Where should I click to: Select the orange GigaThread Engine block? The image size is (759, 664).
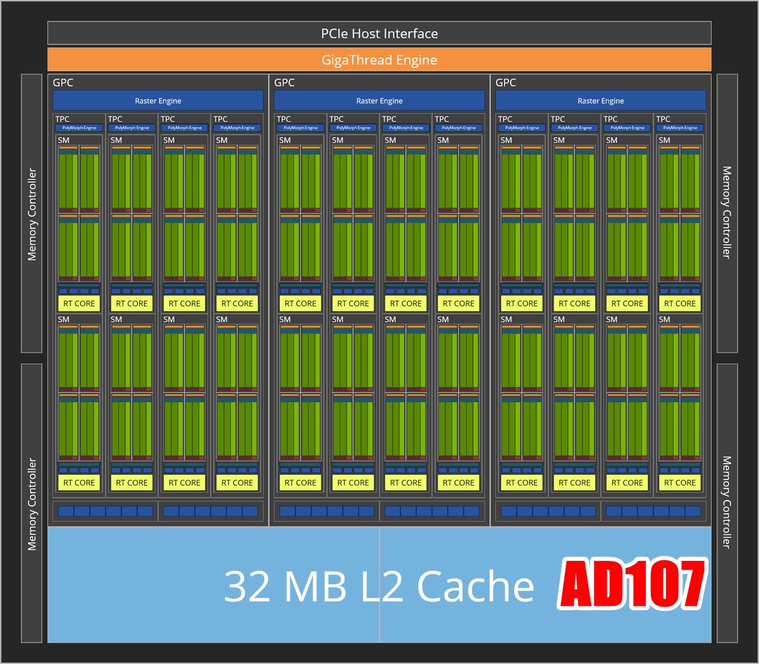tap(379, 60)
